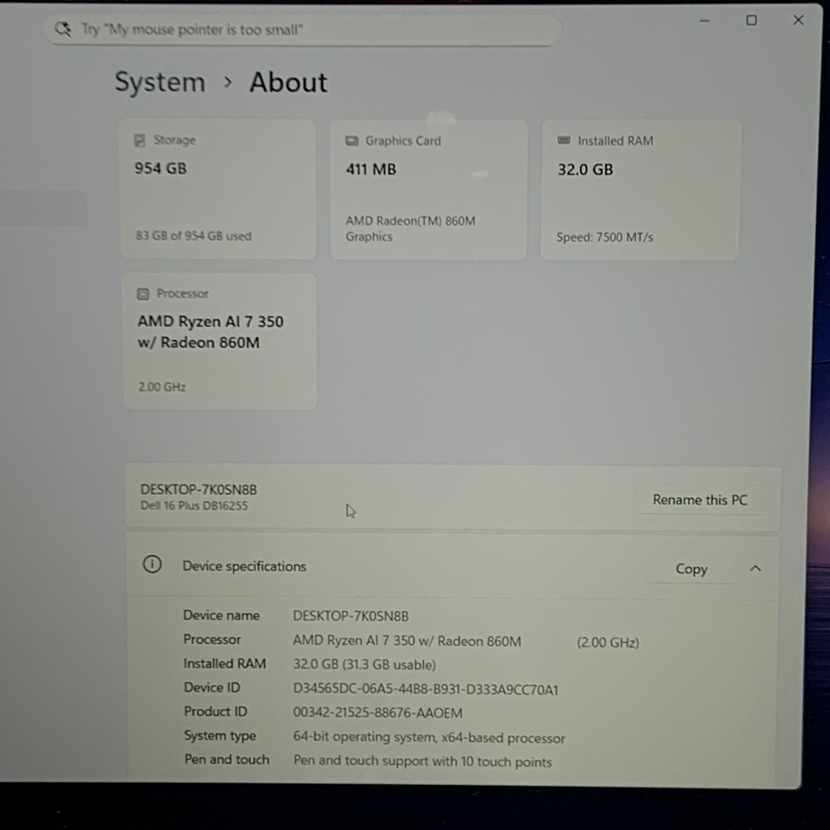Collapse the Device specifications section
The height and width of the screenshot is (830, 830).
coord(756,568)
